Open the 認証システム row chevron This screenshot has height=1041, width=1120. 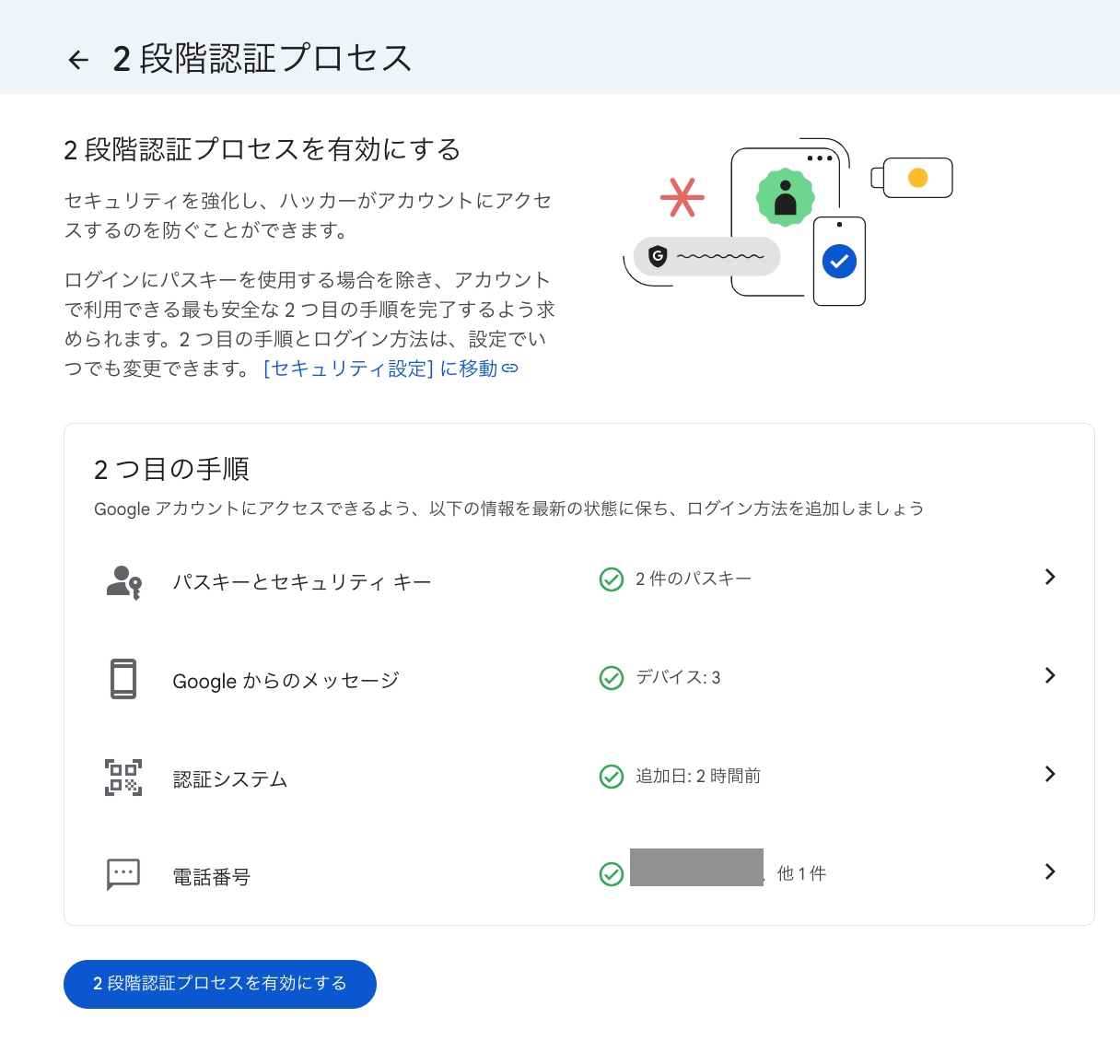pos(1050,774)
